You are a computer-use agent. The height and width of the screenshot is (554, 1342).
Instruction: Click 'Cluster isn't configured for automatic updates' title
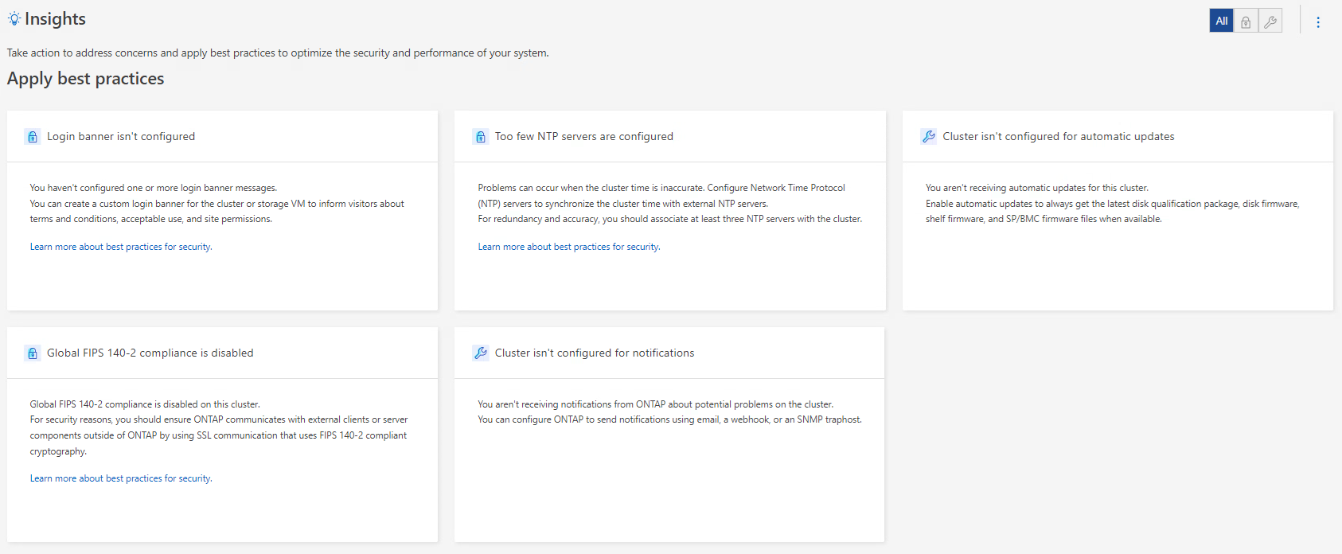(x=1059, y=137)
